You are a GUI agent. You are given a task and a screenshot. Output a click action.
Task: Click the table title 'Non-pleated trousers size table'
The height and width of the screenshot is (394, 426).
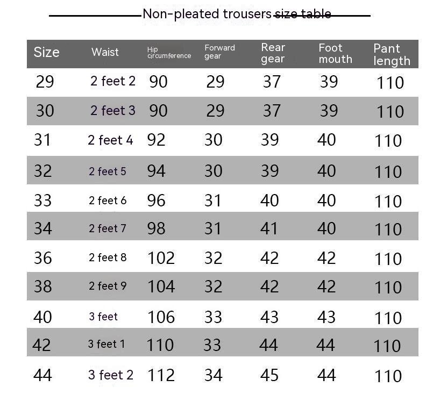point(237,14)
